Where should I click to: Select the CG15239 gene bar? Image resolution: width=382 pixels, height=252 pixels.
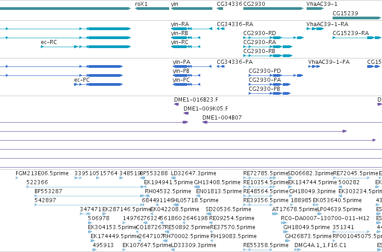pyautogui.click(x=357, y=18)
